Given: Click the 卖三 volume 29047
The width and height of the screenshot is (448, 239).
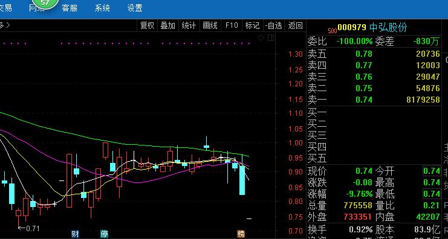Looking at the screenshot, I should [428, 77].
